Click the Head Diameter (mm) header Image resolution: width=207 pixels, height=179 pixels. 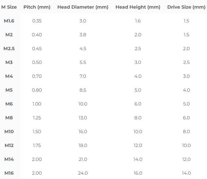click(83, 7)
